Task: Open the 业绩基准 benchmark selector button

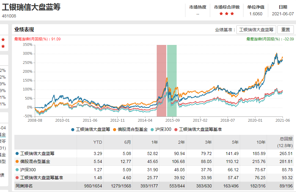Action: [x=256, y=30]
